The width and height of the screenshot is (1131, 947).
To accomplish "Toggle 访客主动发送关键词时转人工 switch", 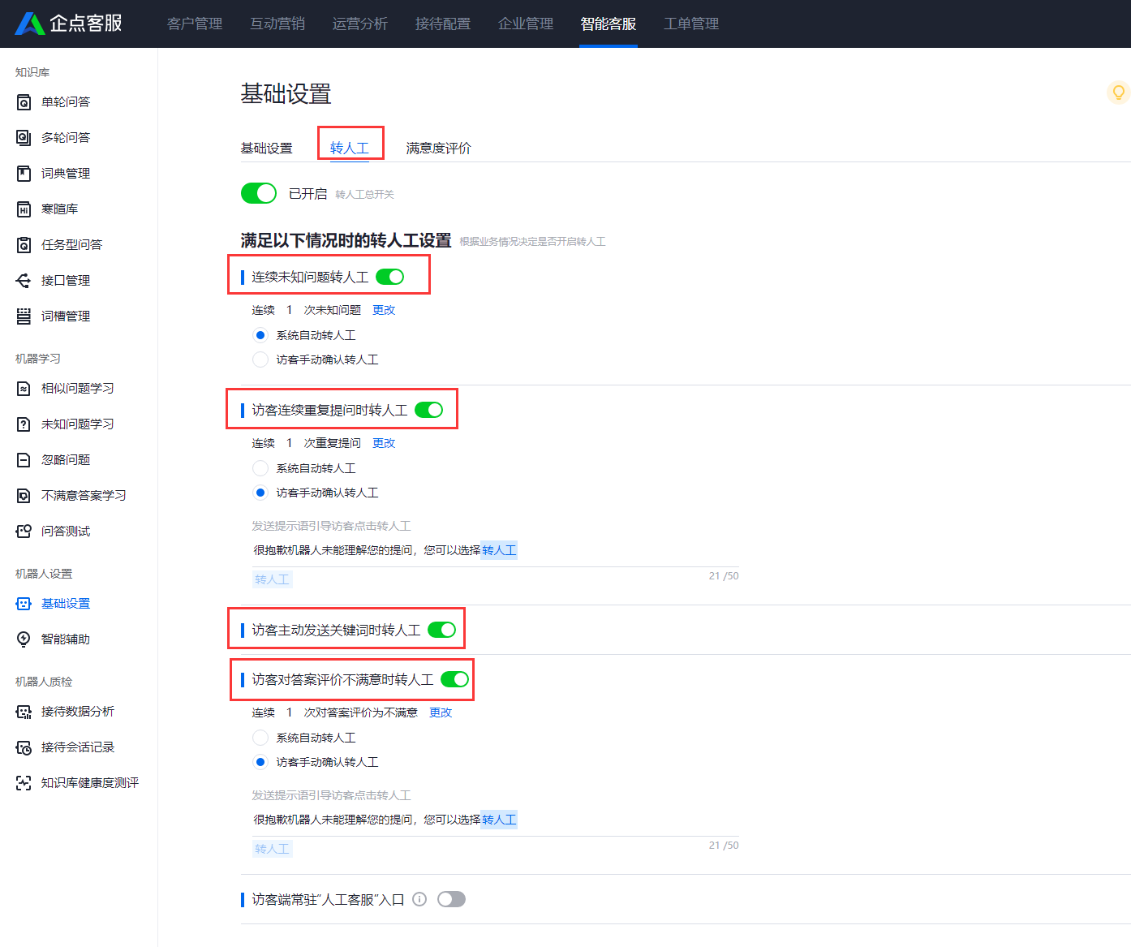I will pos(442,630).
